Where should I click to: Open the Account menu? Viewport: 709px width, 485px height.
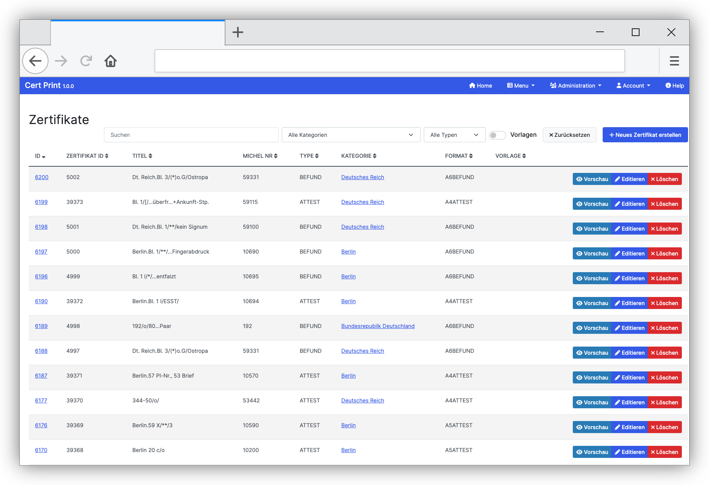tap(633, 86)
